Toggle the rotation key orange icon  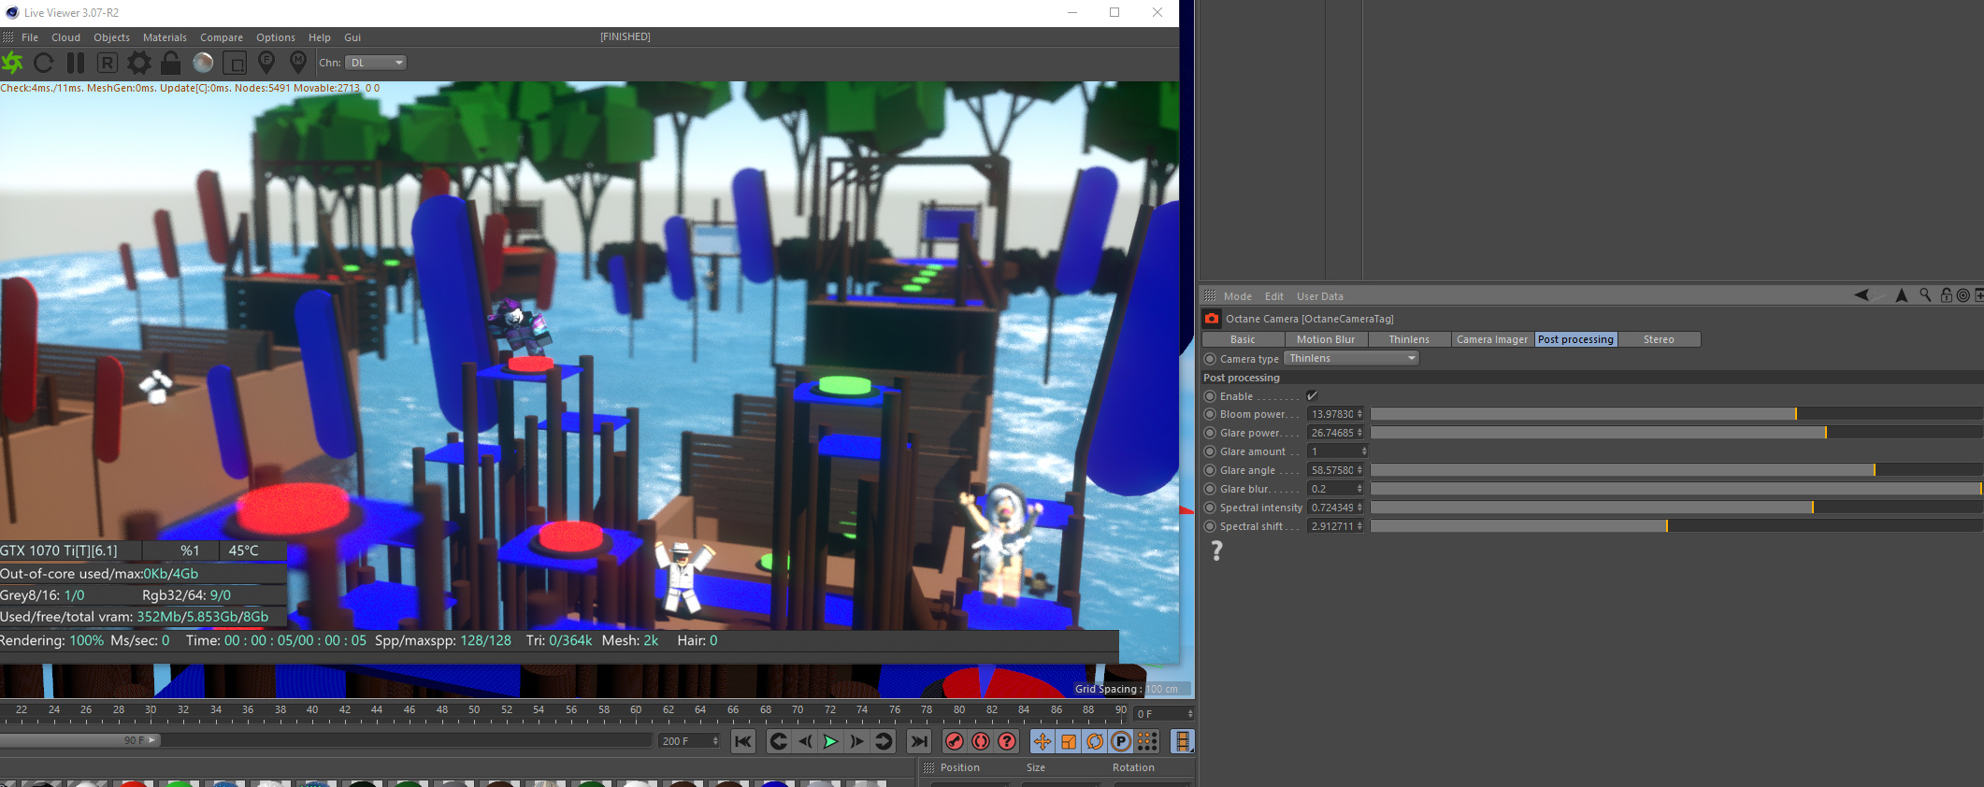tap(1094, 741)
